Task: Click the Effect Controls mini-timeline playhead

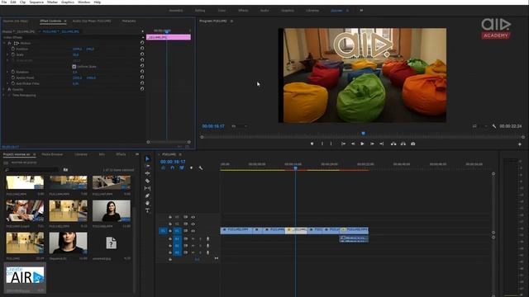Action: [167, 31]
